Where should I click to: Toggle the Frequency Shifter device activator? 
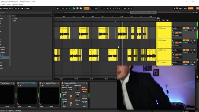tap(62, 83)
